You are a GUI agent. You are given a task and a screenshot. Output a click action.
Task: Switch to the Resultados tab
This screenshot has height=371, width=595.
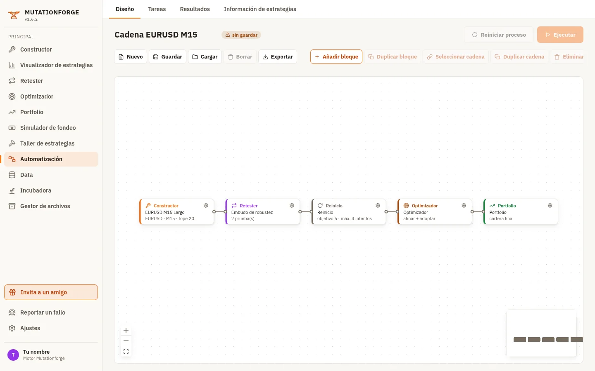click(195, 9)
